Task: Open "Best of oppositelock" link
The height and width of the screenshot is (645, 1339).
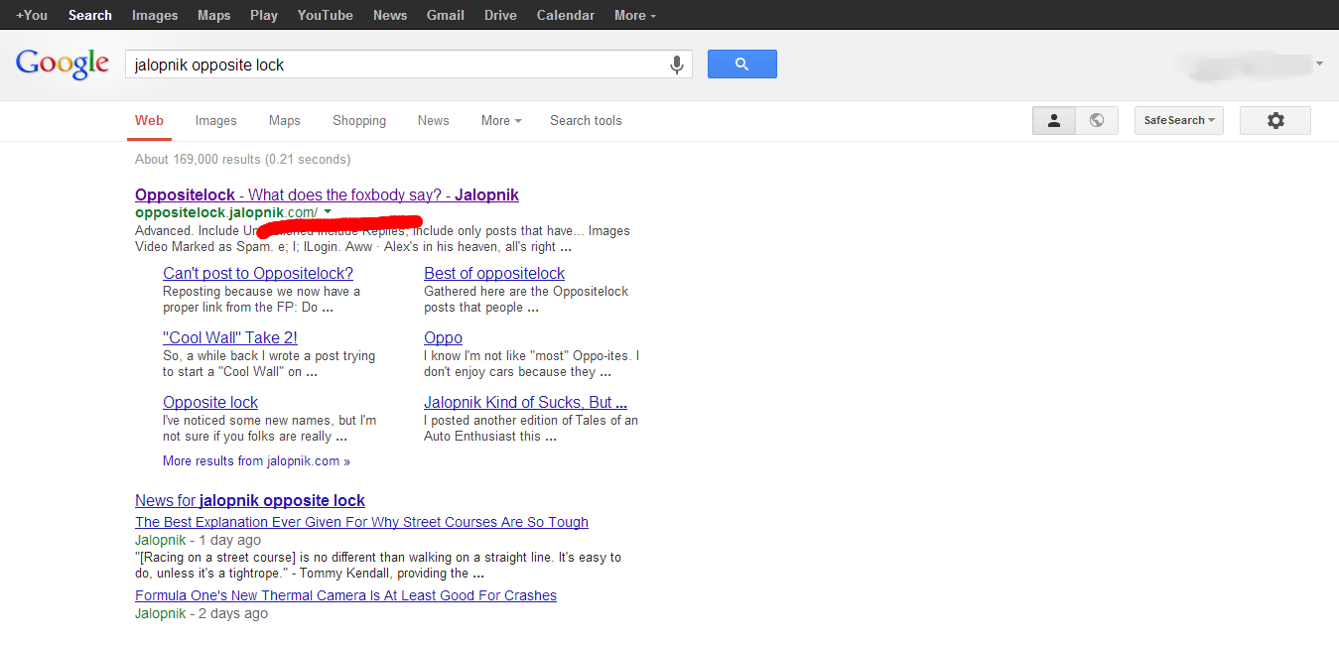Action: click(494, 273)
